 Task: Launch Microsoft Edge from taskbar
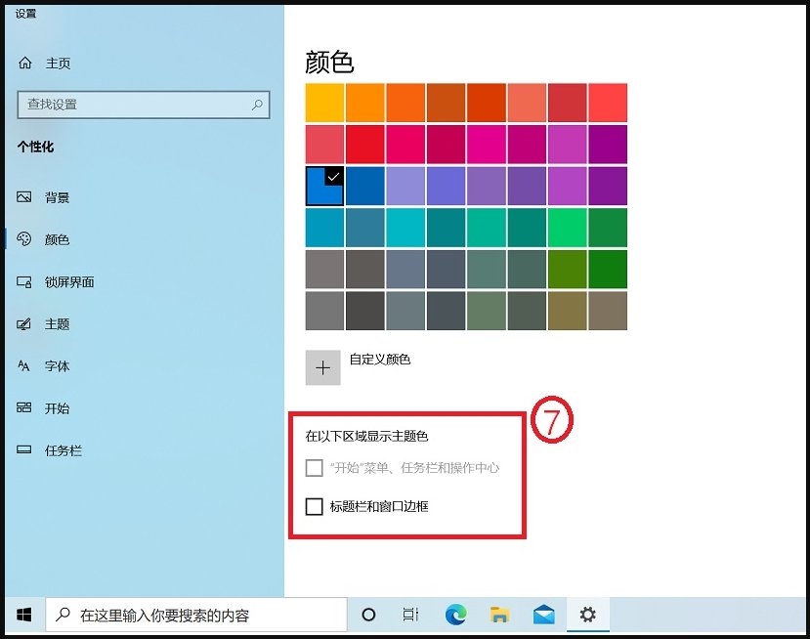454,615
